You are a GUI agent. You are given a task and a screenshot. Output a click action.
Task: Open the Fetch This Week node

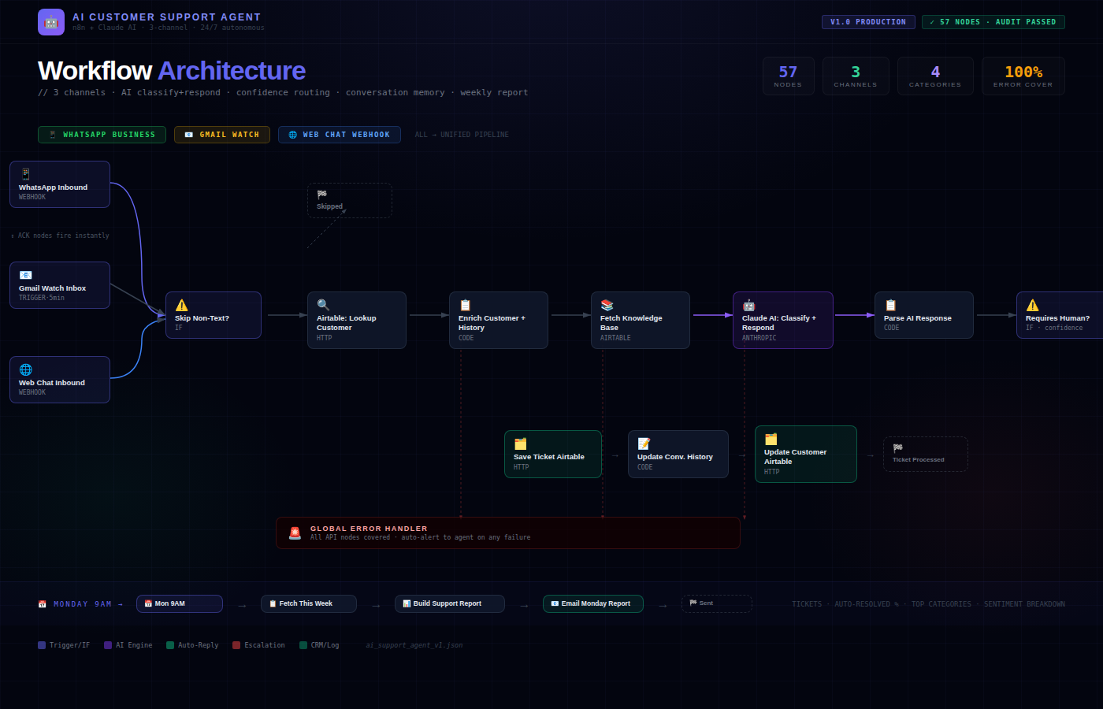(309, 603)
